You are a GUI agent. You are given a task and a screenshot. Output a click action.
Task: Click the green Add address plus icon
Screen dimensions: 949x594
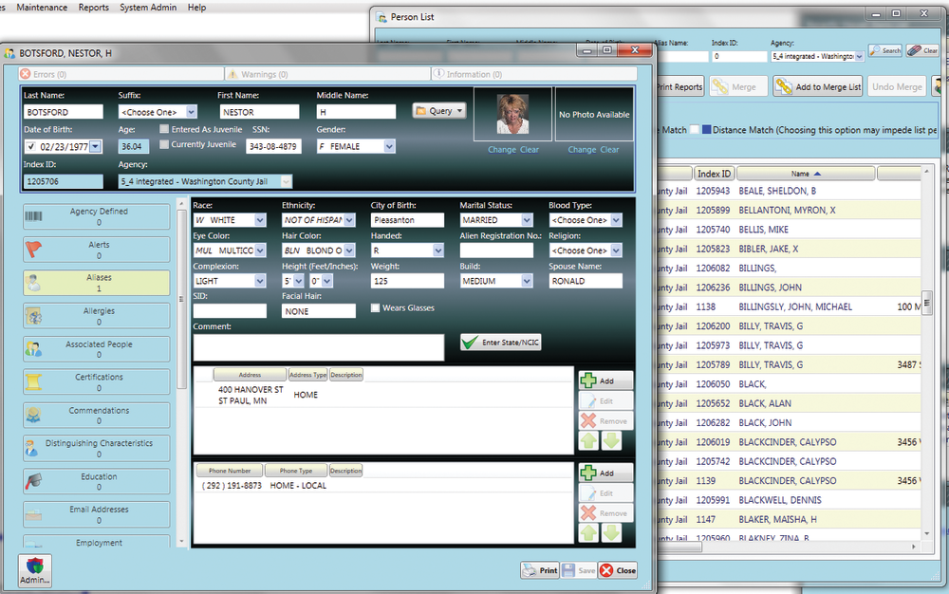(x=588, y=381)
